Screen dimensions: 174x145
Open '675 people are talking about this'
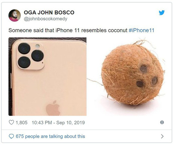click(50, 136)
